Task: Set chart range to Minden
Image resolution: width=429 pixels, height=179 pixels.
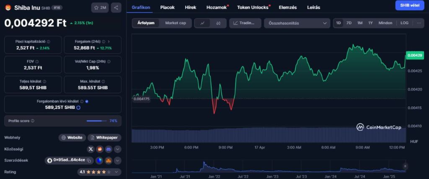Action: [x=385, y=23]
